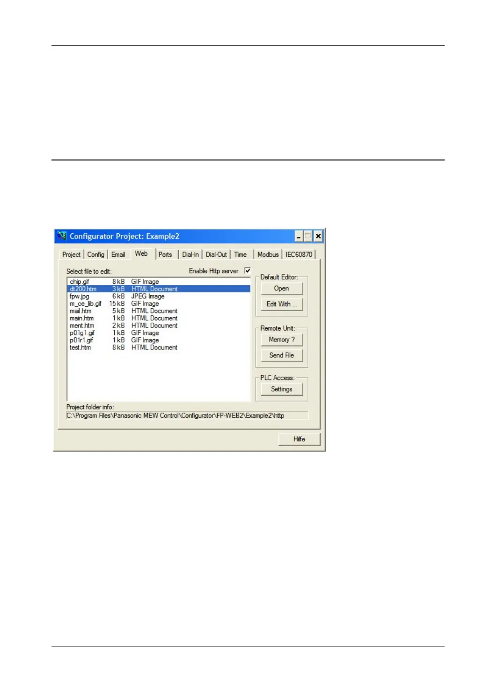Open the Config tab
Image resolution: width=483 pixels, height=683 pixels.
coord(96,255)
